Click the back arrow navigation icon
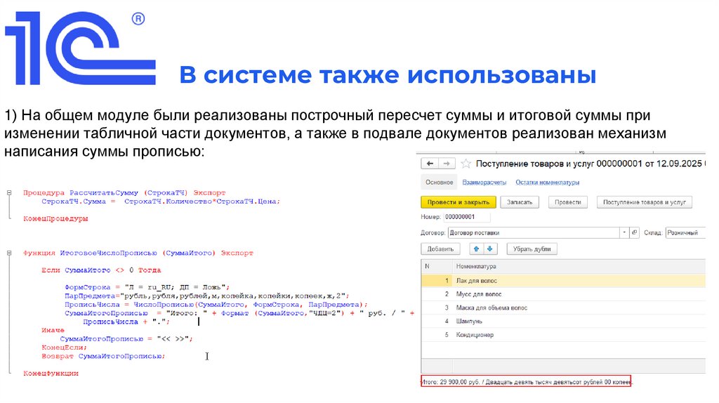Image resolution: width=719 pixels, height=403 pixels. click(430, 164)
